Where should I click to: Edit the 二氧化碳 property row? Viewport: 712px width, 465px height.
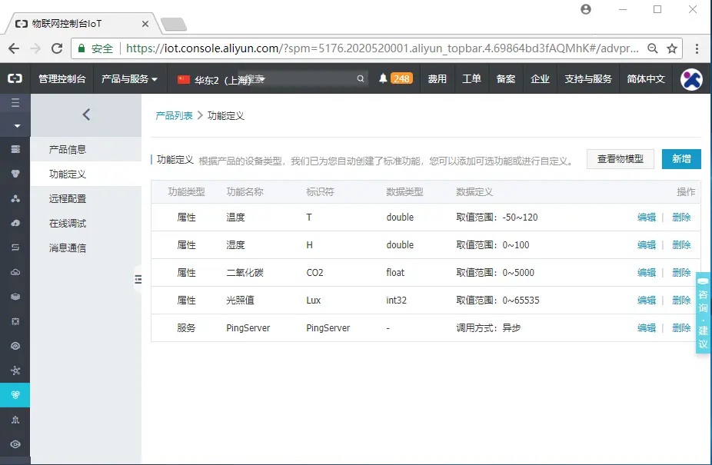[647, 272]
